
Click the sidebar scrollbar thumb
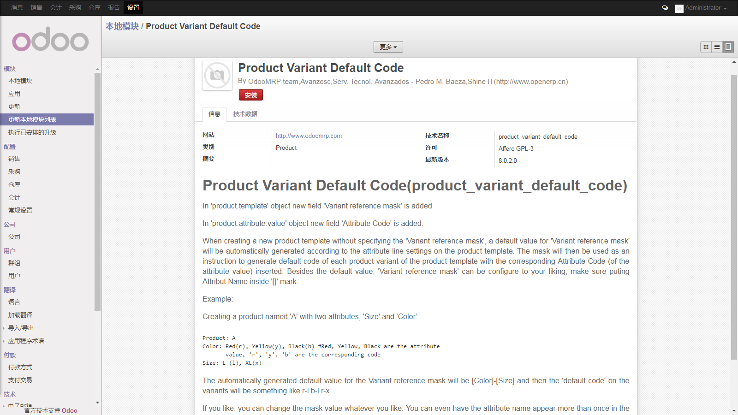[97, 191]
